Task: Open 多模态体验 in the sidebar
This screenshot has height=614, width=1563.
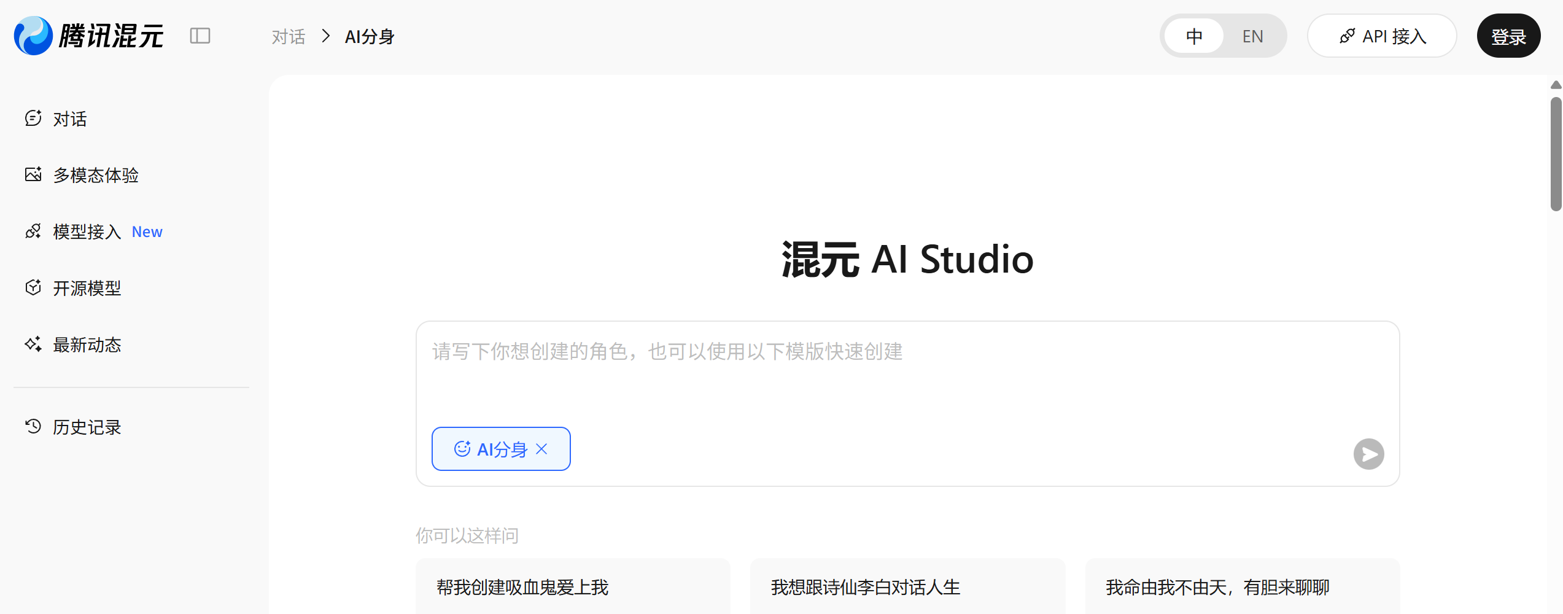Action: pos(131,175)
